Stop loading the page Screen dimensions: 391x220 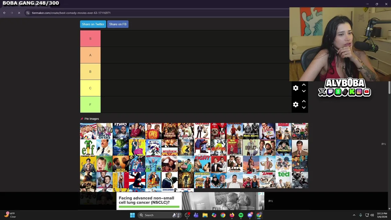click(x=19, y=13)
